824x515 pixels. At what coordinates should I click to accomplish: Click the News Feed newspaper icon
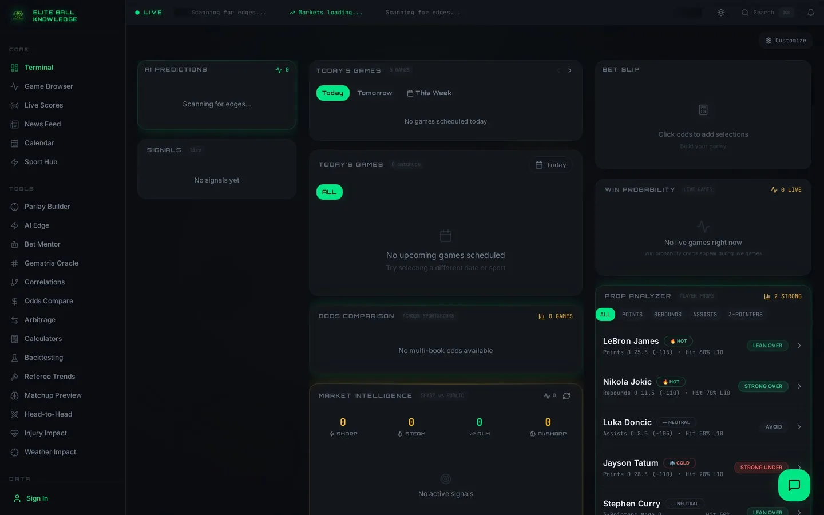[14, 124]
